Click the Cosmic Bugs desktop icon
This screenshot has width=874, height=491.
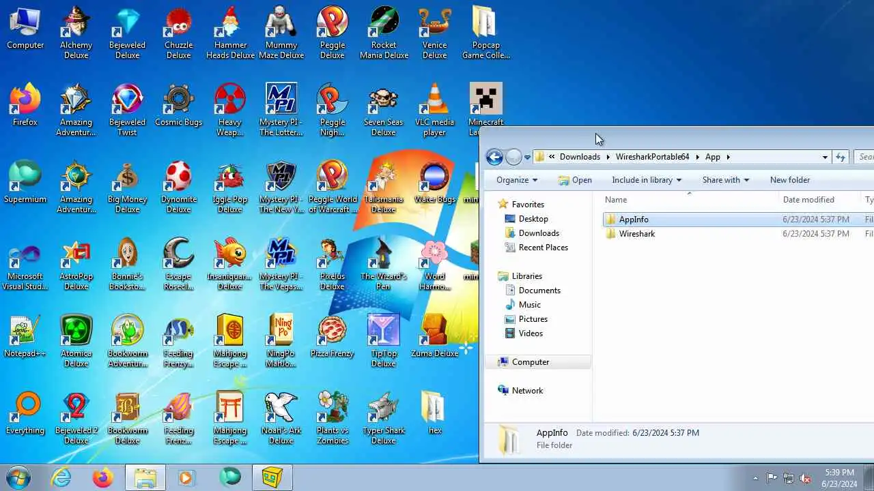click(x=178, y=105)
